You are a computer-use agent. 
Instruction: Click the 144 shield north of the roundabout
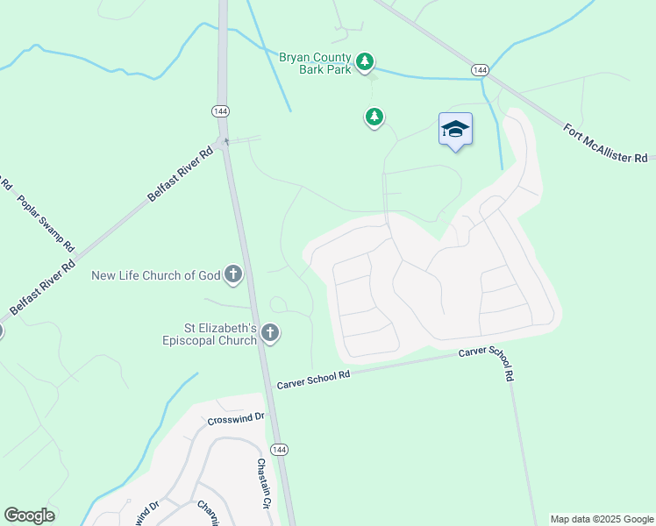pyautogui.click(x=220, y=111)
